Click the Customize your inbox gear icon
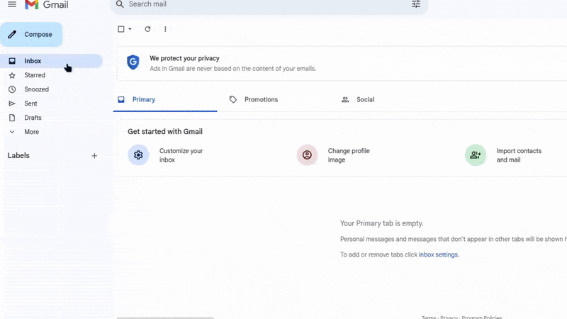The image size is (567, 319). coord(138,155)
